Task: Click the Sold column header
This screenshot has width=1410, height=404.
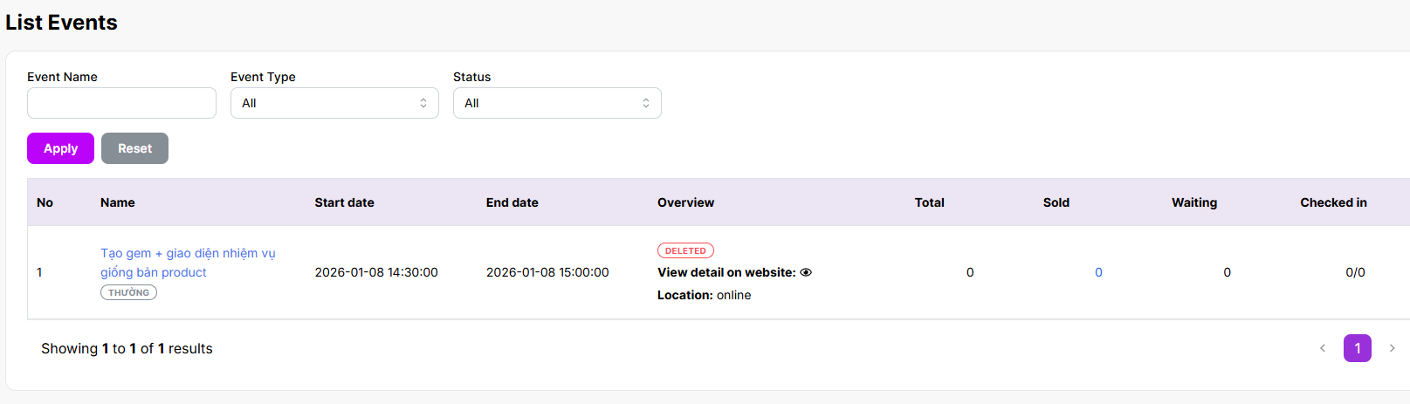Action: pos(1056,202)
